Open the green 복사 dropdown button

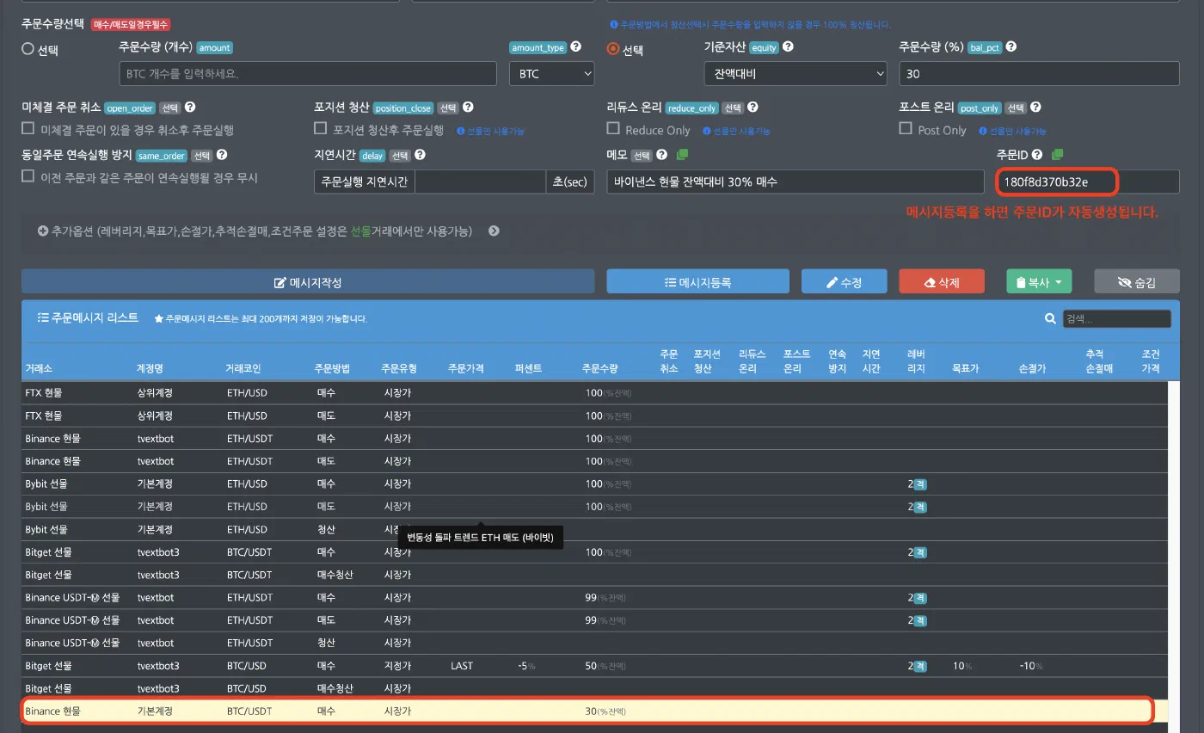point(1040,281)
